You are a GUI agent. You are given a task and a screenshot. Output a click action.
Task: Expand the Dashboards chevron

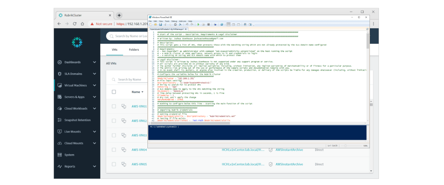pos(95,62)
